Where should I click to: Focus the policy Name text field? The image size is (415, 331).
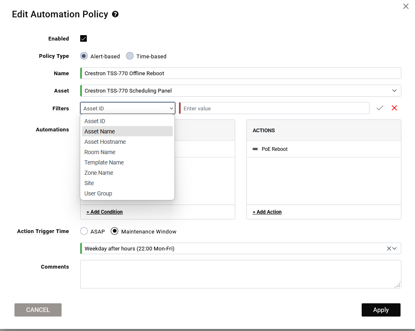coord(241,73)
